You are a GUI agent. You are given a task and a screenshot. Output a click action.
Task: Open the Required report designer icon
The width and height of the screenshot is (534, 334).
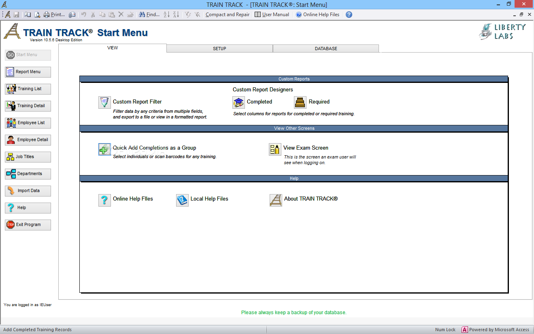coord(300,102)
